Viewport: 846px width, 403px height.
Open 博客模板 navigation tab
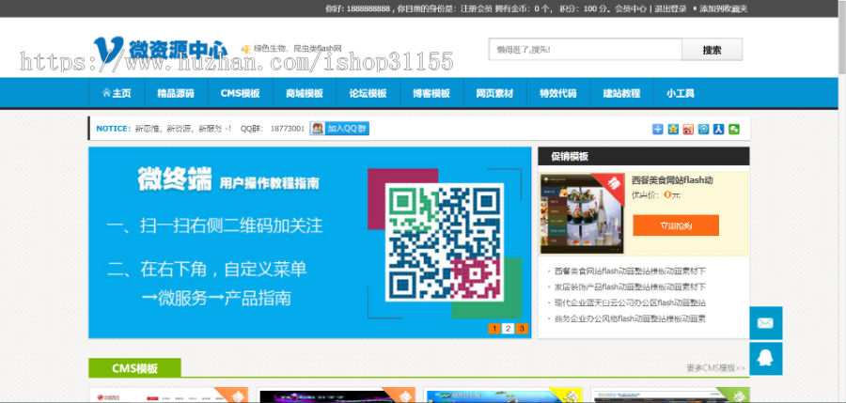pyautogui.click(x=431, y=93)
